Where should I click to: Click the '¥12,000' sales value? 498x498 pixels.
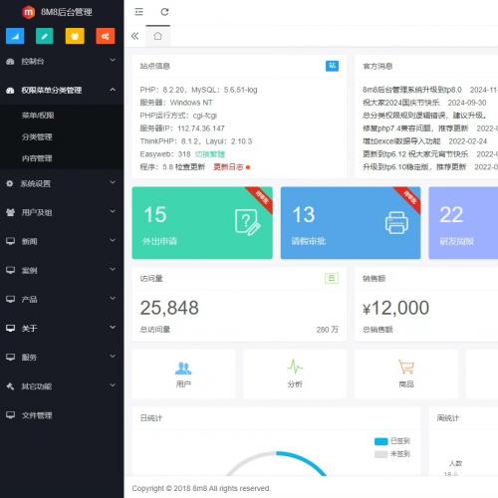pos(395,308)
